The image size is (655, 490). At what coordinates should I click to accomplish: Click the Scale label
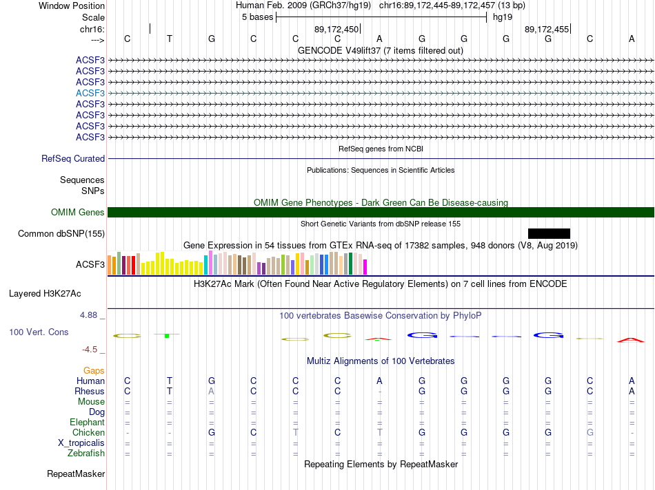[x=94, y=17]
